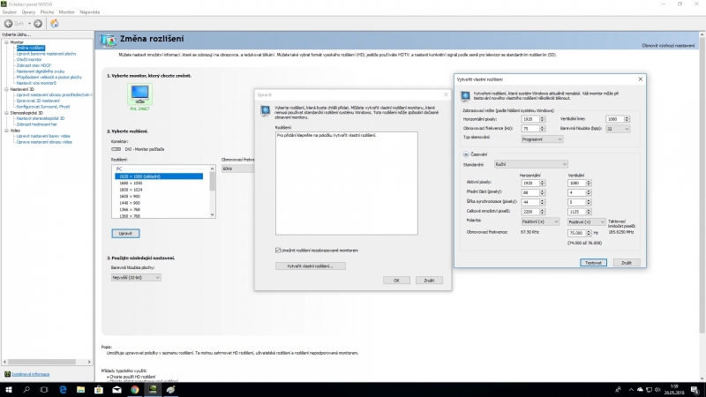Screen dimensions: 706x397
Task: Open Spravovat 3D nastavení page
Action: coord(38,101)
